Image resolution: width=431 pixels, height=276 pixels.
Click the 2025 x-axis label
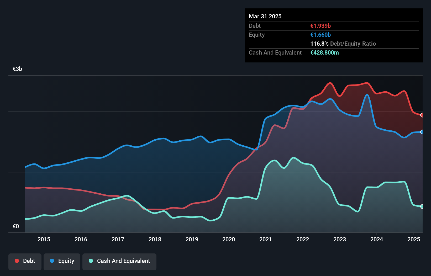(414, 239)
